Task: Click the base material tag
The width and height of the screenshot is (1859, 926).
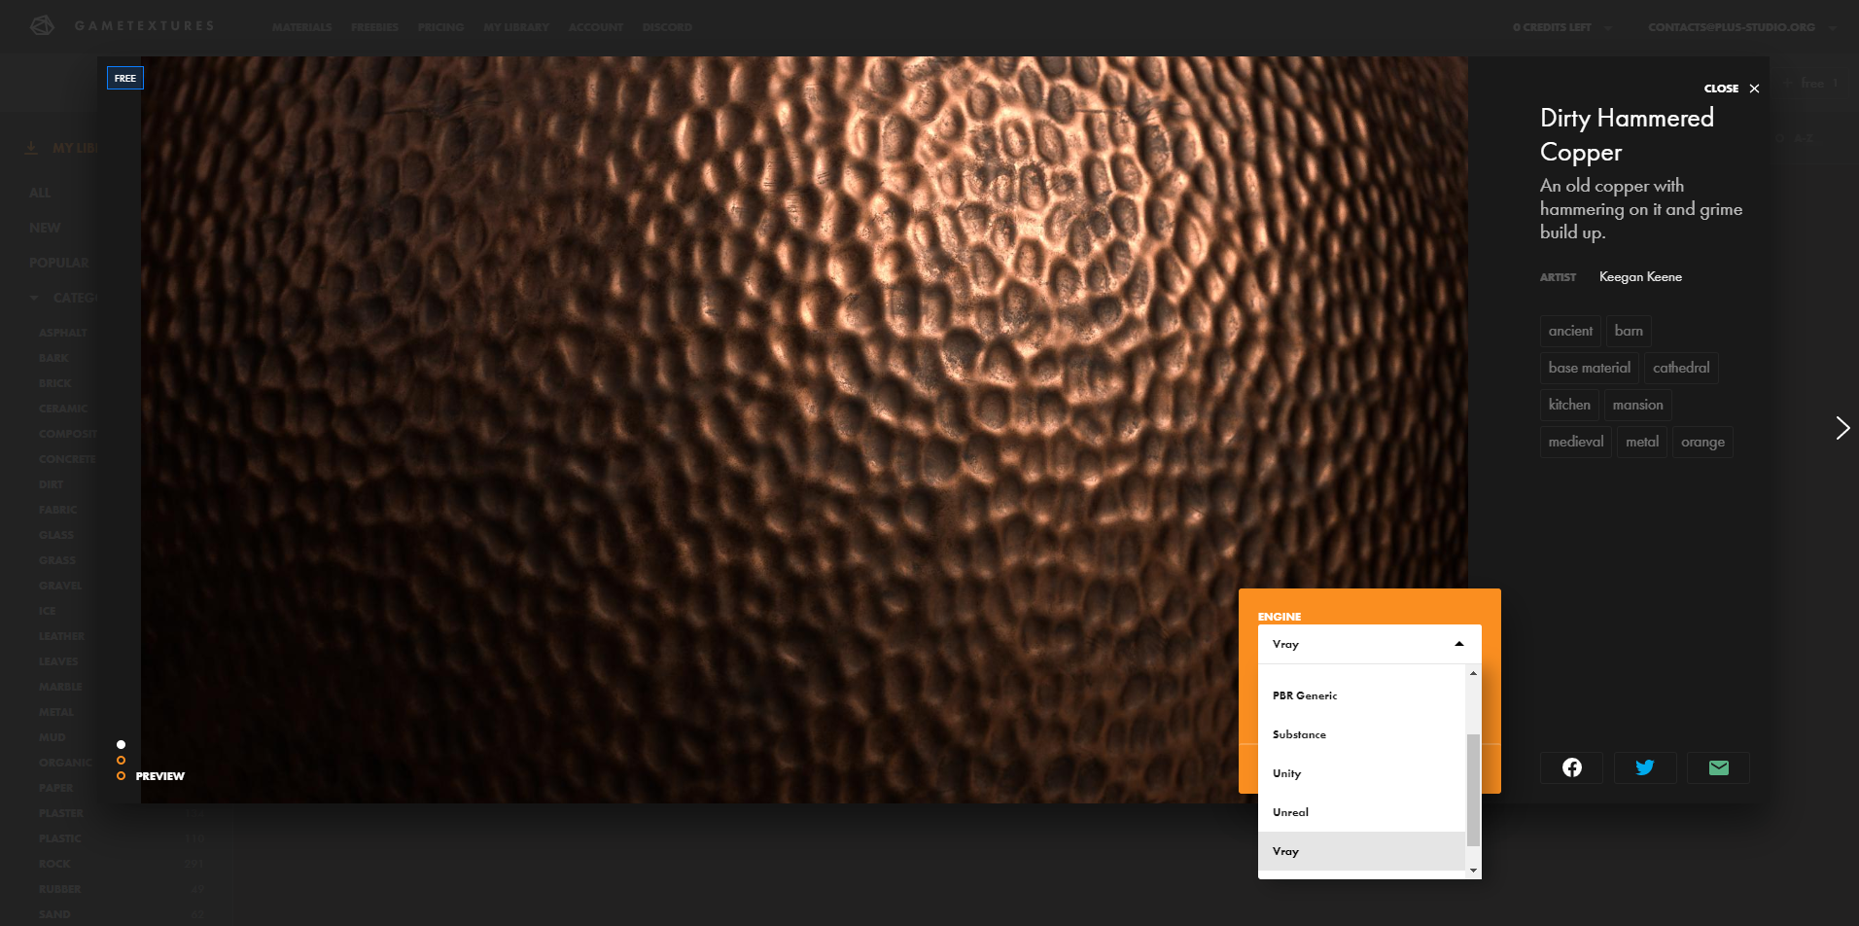Action: (1590, 368)
